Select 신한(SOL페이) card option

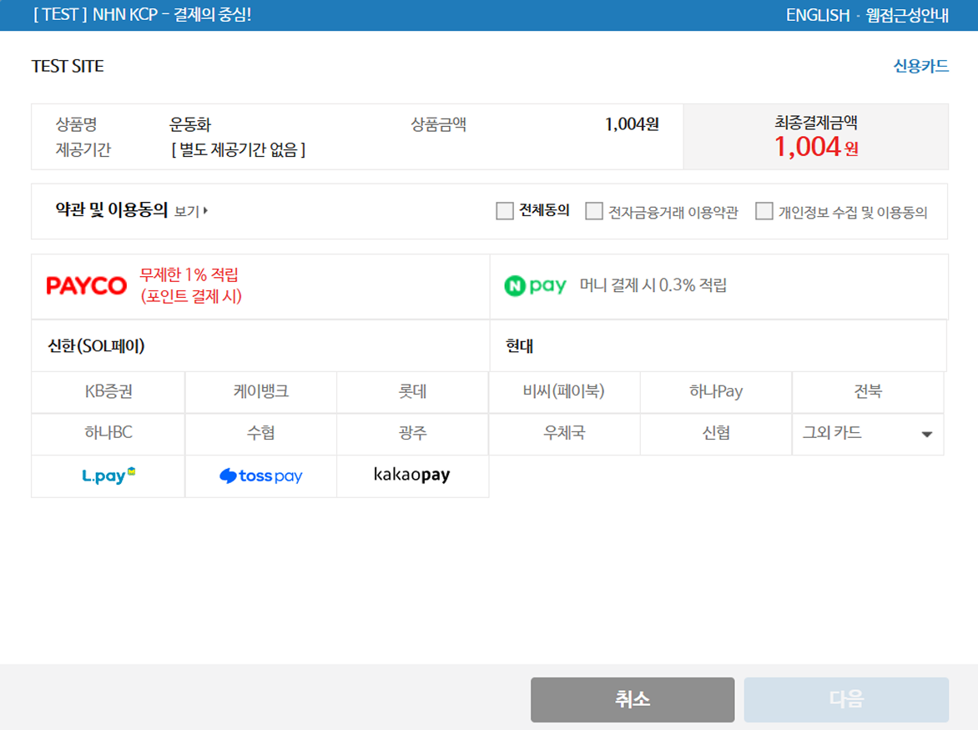[260, 346]
